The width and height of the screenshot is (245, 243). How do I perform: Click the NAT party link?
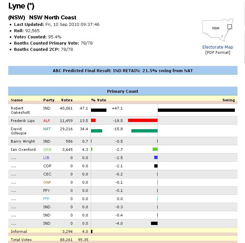tap(47, 129)
